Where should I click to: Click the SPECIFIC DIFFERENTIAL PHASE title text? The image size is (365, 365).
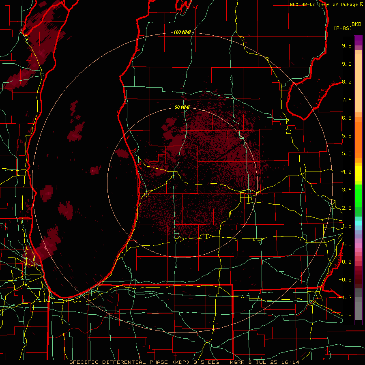pyautogui.click(x=118, y=362)
